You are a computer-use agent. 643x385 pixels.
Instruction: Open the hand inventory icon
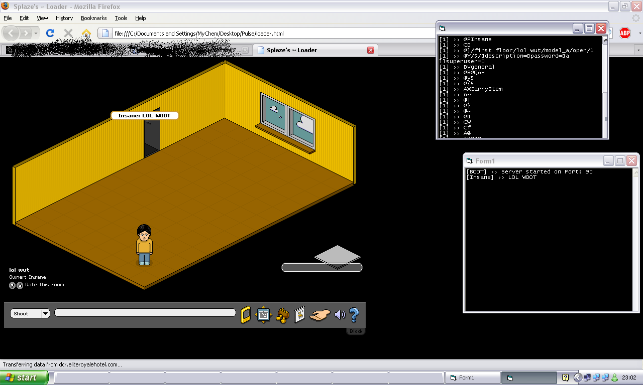click(320, 315)
